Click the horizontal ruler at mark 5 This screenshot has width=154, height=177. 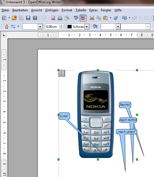[110, 35]
